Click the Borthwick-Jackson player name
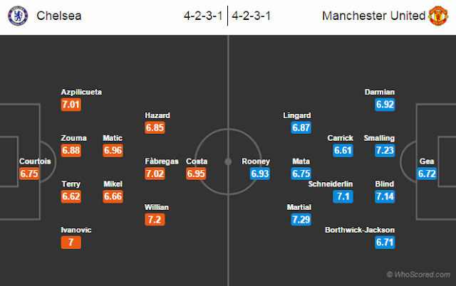 pos(360,230)
